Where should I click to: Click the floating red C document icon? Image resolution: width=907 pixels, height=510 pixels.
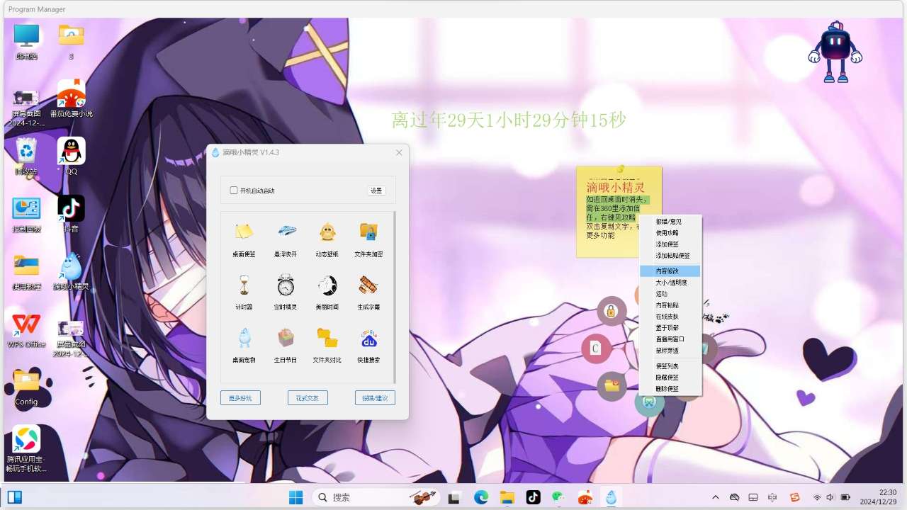[x=596, y=348]
